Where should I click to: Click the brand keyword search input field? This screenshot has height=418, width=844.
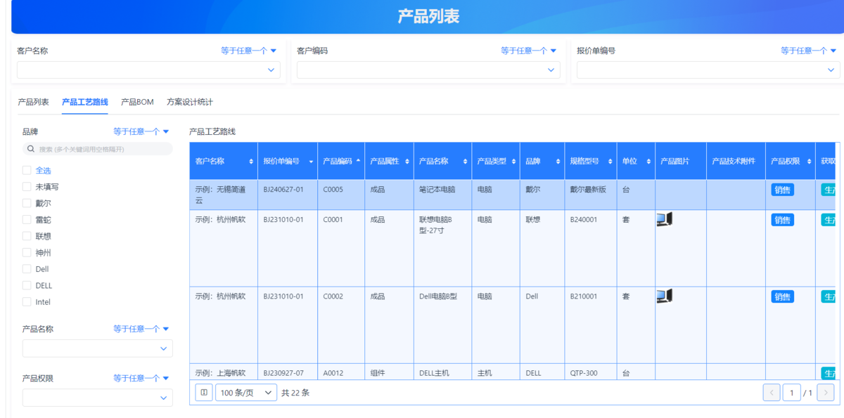[x=102, y=149]
